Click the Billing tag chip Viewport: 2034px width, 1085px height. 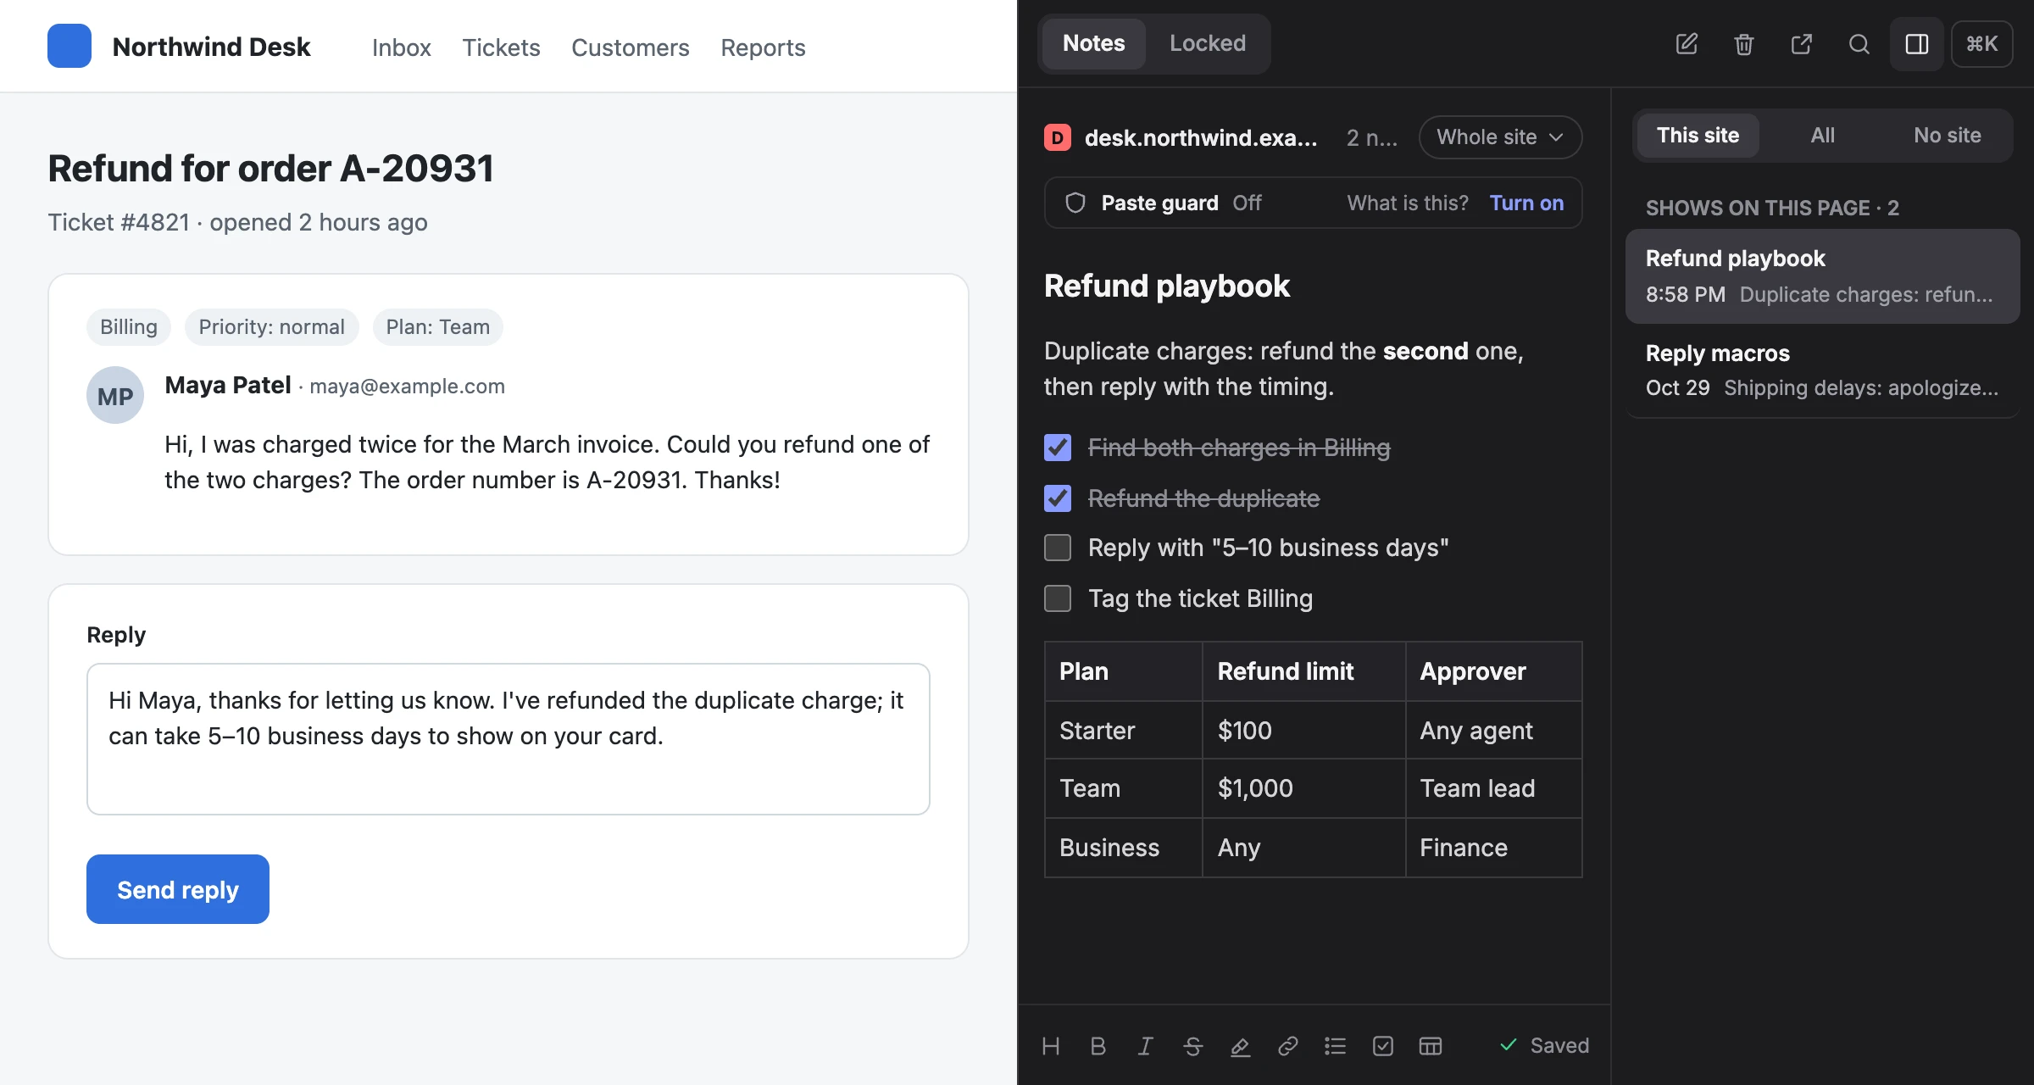[x=129, y=327]
